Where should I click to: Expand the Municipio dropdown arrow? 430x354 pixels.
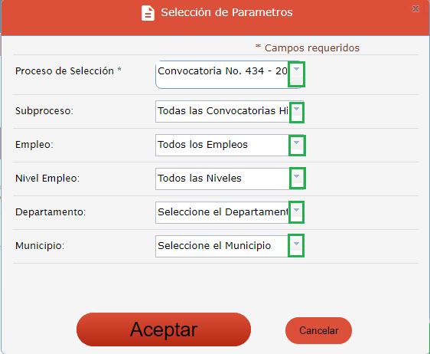(296, 245)
